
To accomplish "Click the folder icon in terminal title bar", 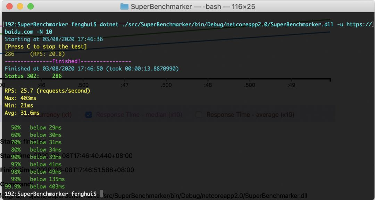I will (x=124, y=7).
